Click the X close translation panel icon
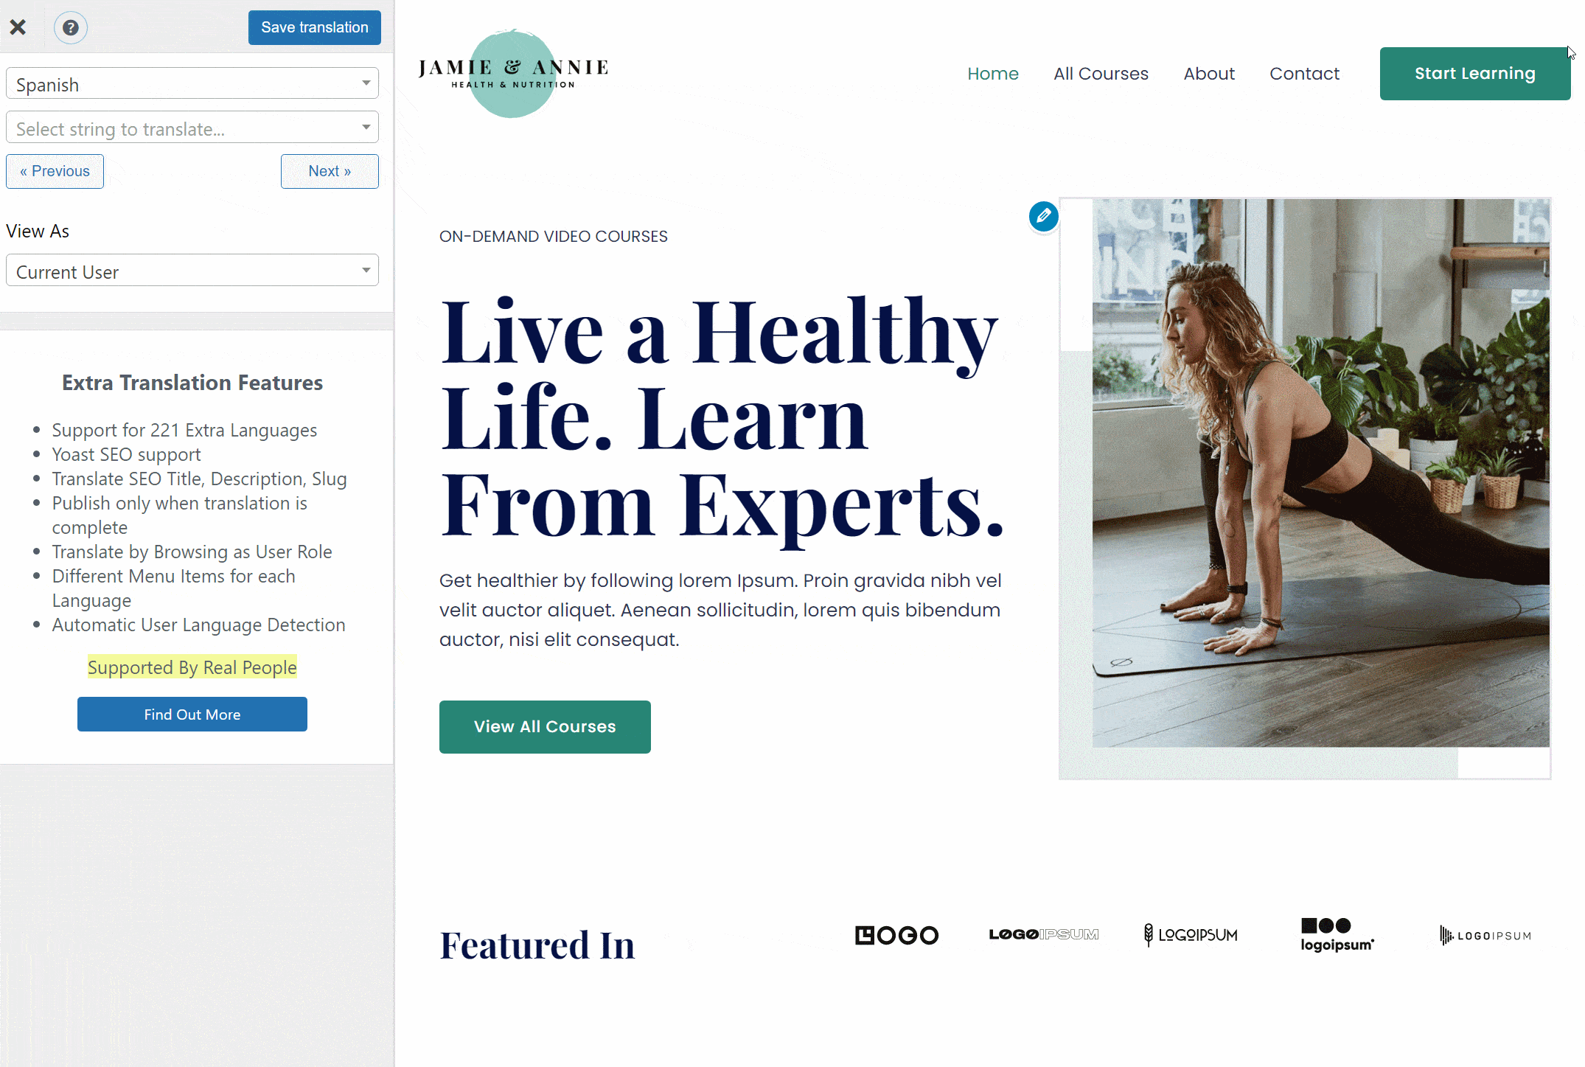The width and height of the screenshot is (1585, 1067). point(19,27)
